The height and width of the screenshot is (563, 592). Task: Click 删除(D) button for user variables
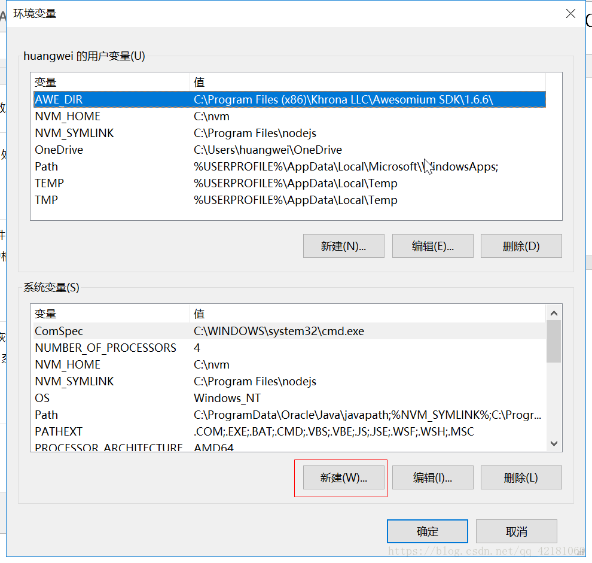(x=521, y=246)
